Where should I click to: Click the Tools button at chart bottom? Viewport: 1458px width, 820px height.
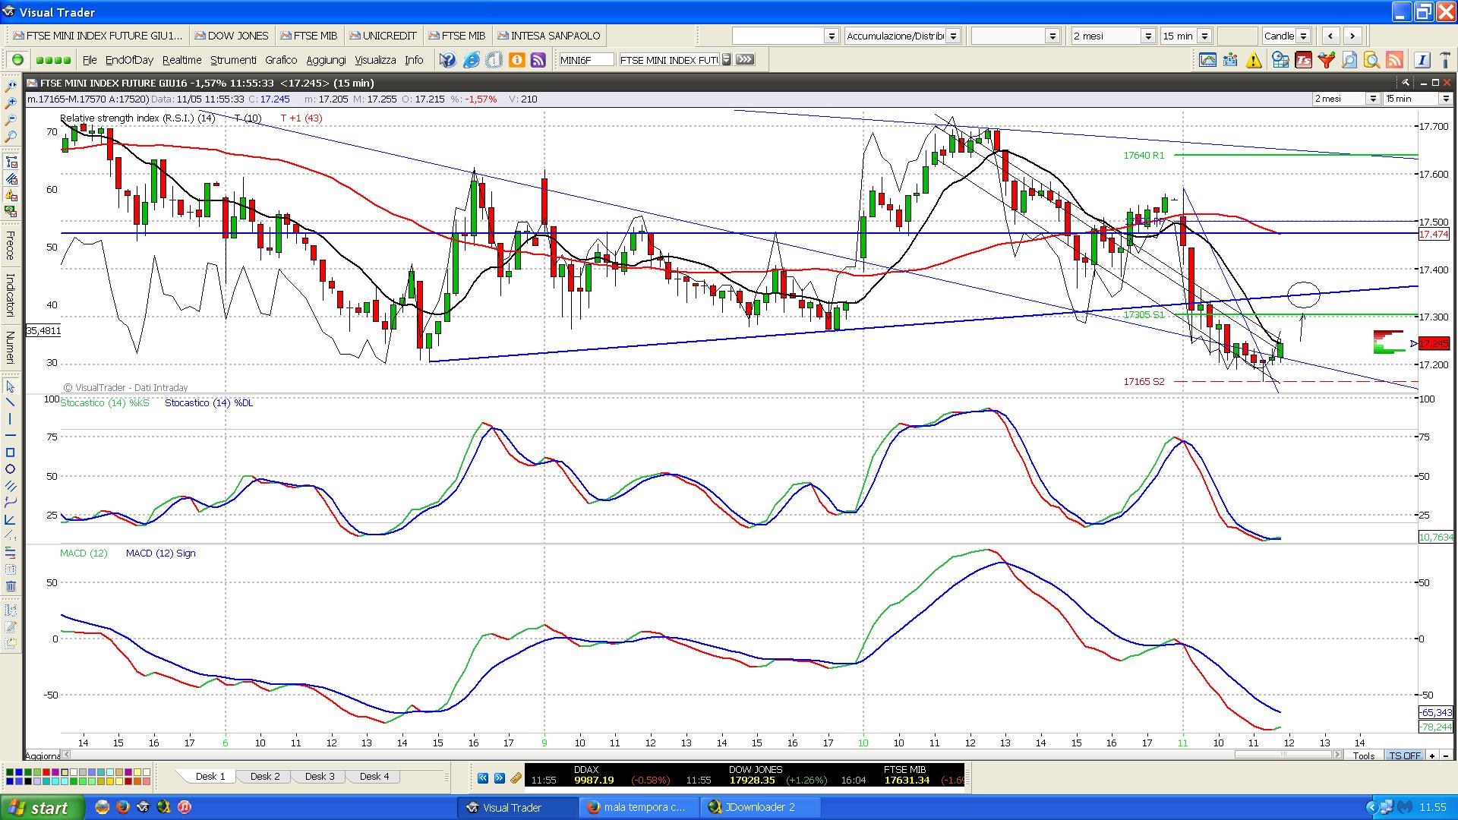(x=1364, y=755)
